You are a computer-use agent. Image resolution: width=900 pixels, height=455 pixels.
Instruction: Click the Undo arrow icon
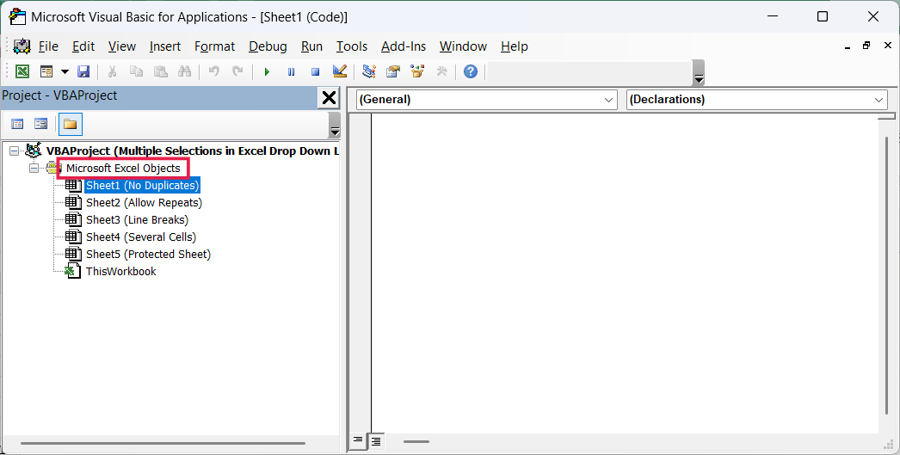(213, 71)
